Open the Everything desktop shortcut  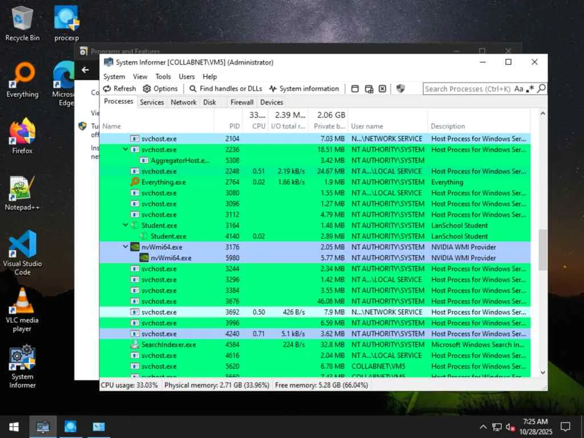[x=22, y=80]
